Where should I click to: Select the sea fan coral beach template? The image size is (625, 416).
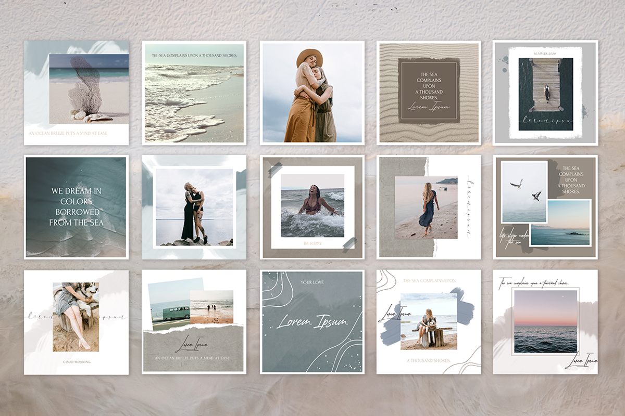[76, 93]
